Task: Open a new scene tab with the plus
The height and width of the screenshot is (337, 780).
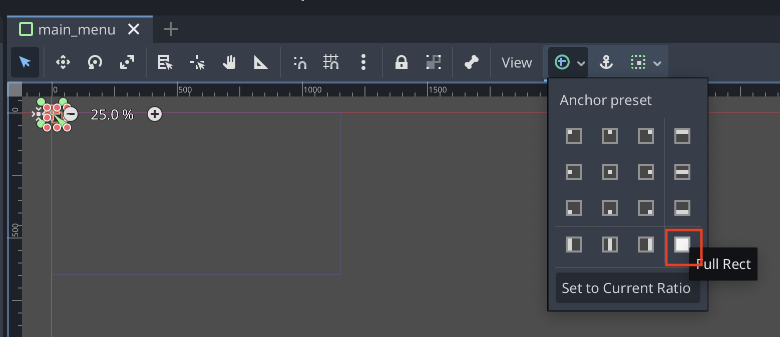Action: pyautogui.click(x=170, y=29)
